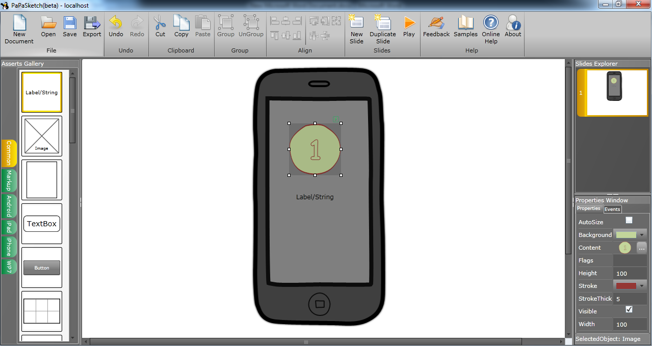Viewport: 652px width, 346px height.
Task: Select slide 1 thumbnail in Slides Explorer
Action: coord(613,93)
